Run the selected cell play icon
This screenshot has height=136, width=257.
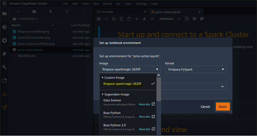137,19
